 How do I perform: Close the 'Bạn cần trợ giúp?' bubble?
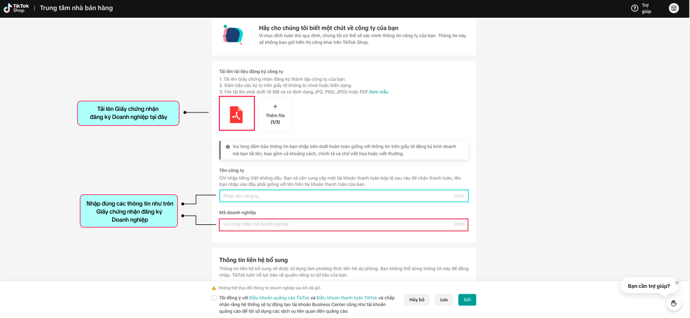(677, 282)
